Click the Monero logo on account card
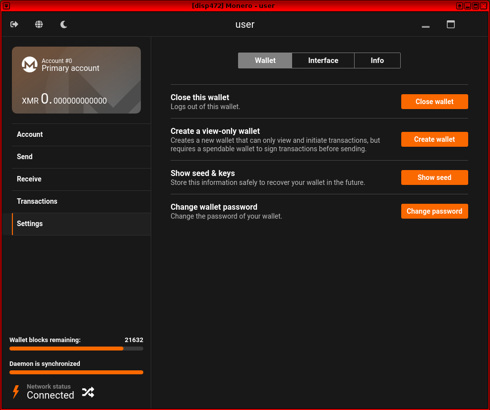The width and height of the screenshot is (490, 410). 30,64
